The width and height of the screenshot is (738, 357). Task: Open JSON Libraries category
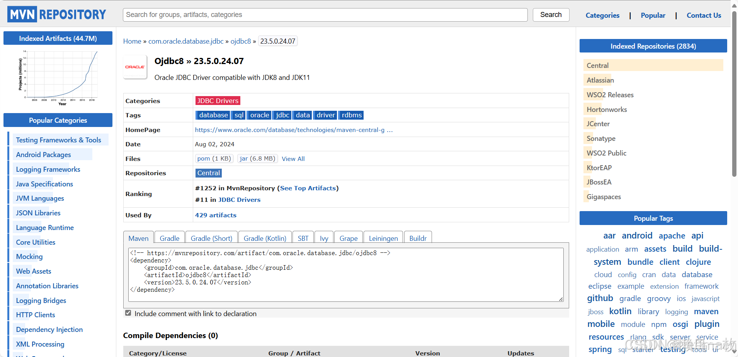pyautogui.click(x=38, y=213)
